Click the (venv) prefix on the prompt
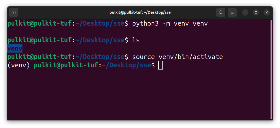Viewport: 280px width, 128px height. 18,65
